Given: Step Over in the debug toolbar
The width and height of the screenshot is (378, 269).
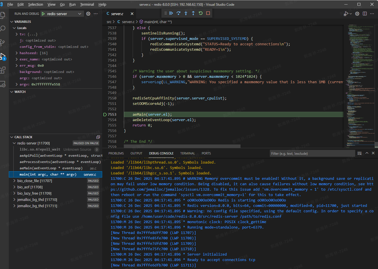Looking at the screenshot, I should 178,13.
